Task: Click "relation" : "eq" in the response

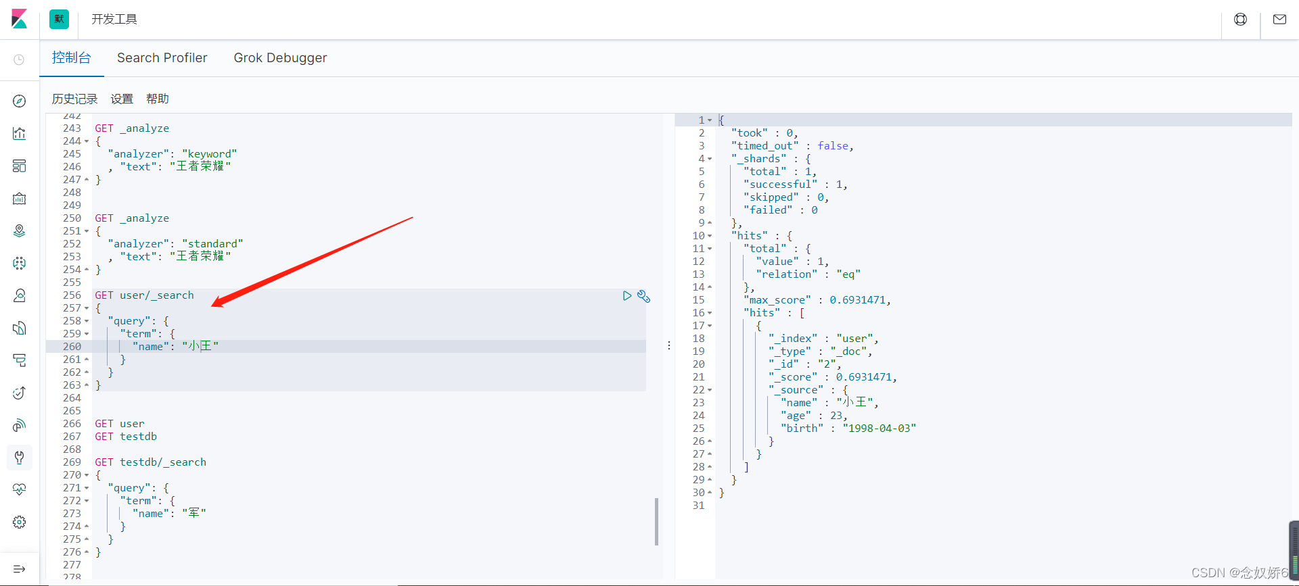Action: point(808,274)
